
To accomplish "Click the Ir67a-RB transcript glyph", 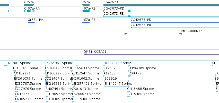I will tap(86, 11).
